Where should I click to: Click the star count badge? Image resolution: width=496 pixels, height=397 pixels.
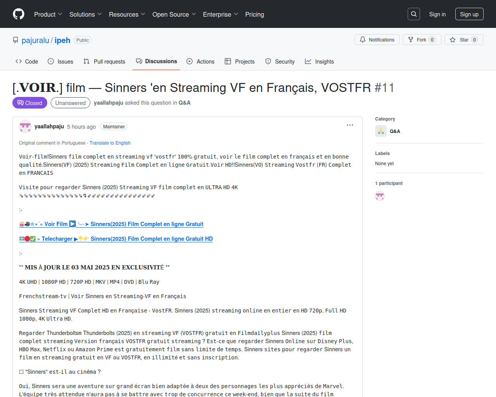[x=474, y=40]
